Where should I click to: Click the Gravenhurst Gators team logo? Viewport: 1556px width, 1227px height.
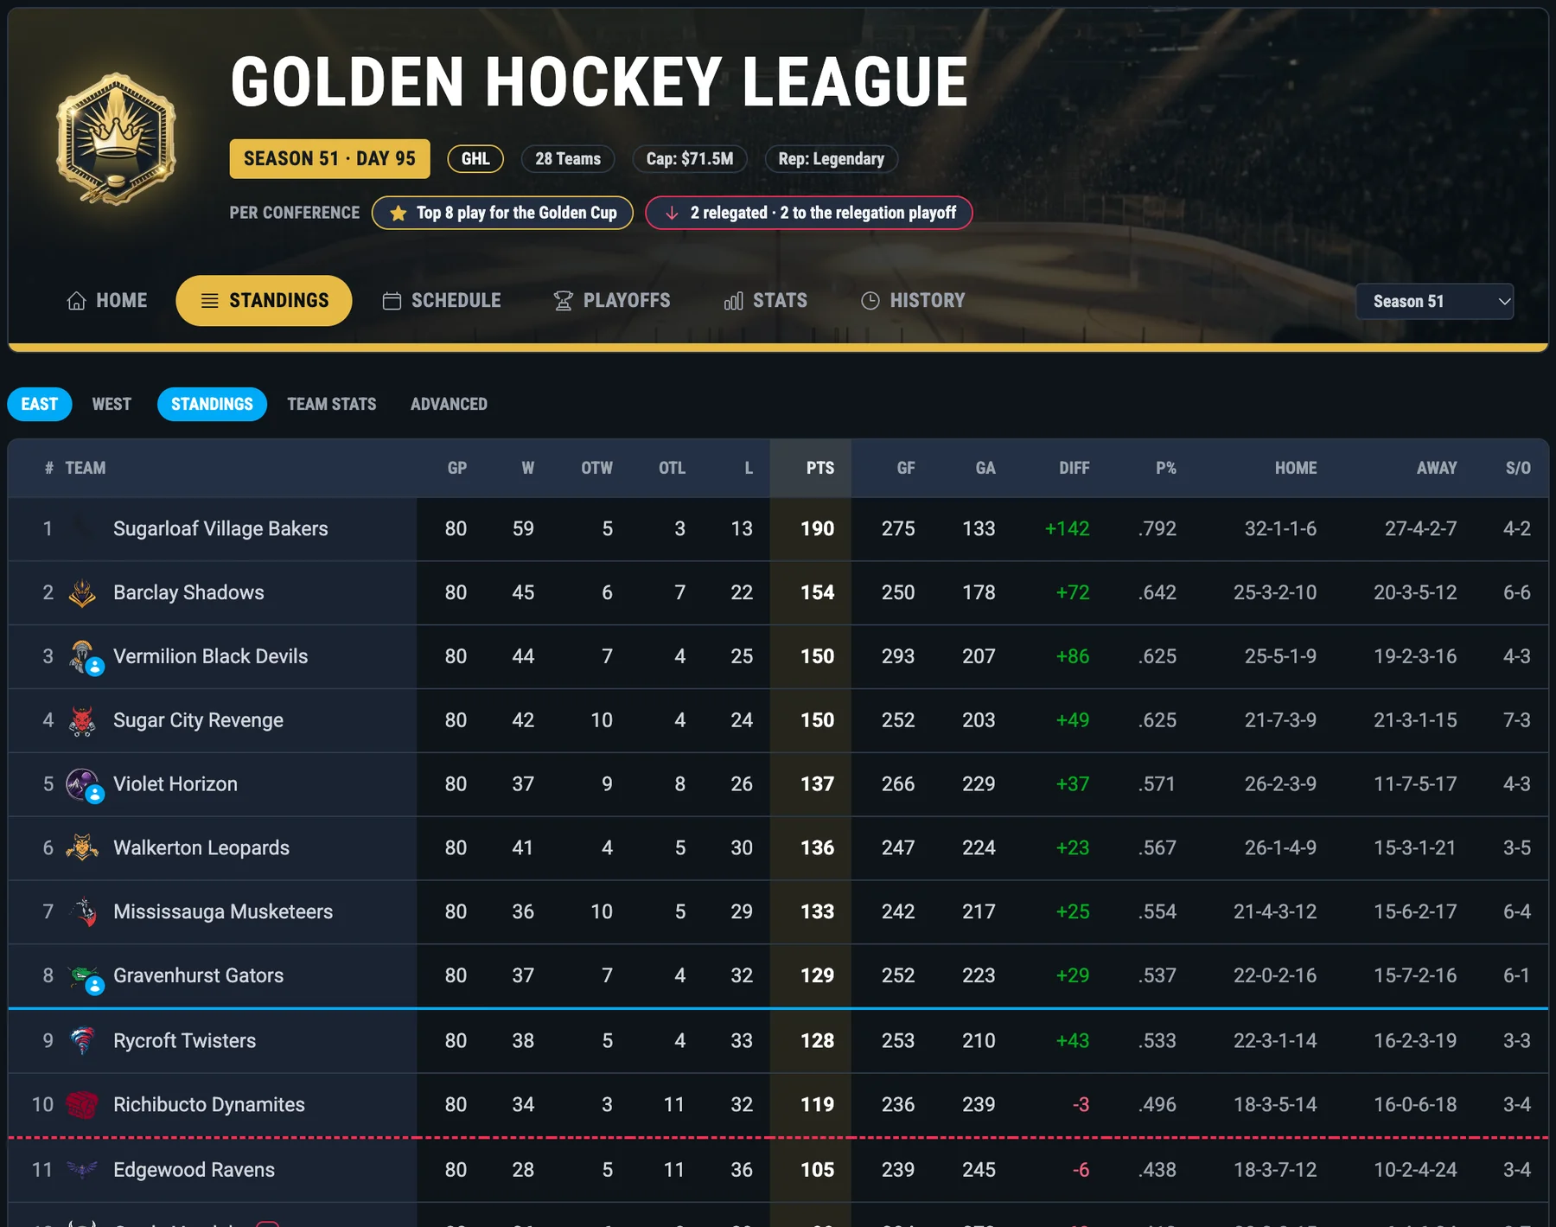coord(82,976)
